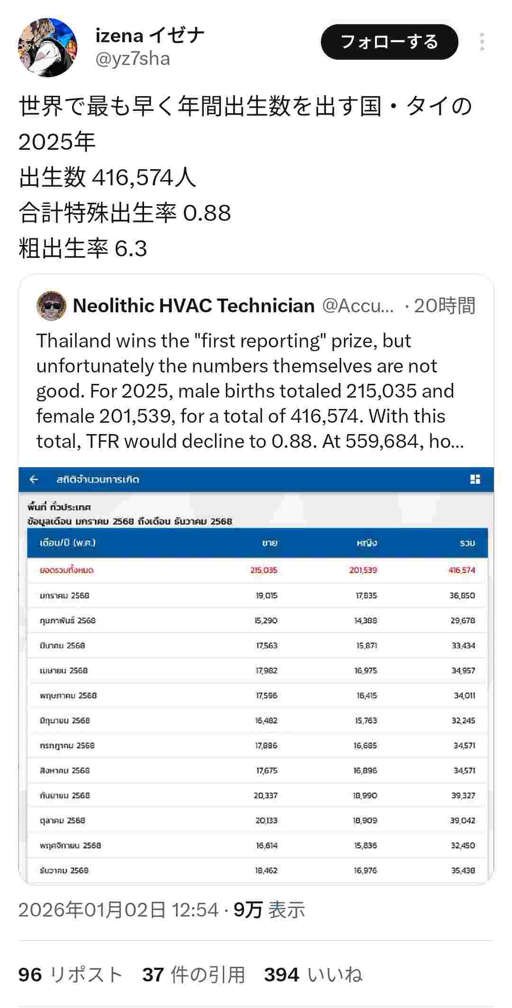The height and width of the screenshot is (1008, 512).
Task: Click izena's profile avatar
Action: click(x=47, y=47)
